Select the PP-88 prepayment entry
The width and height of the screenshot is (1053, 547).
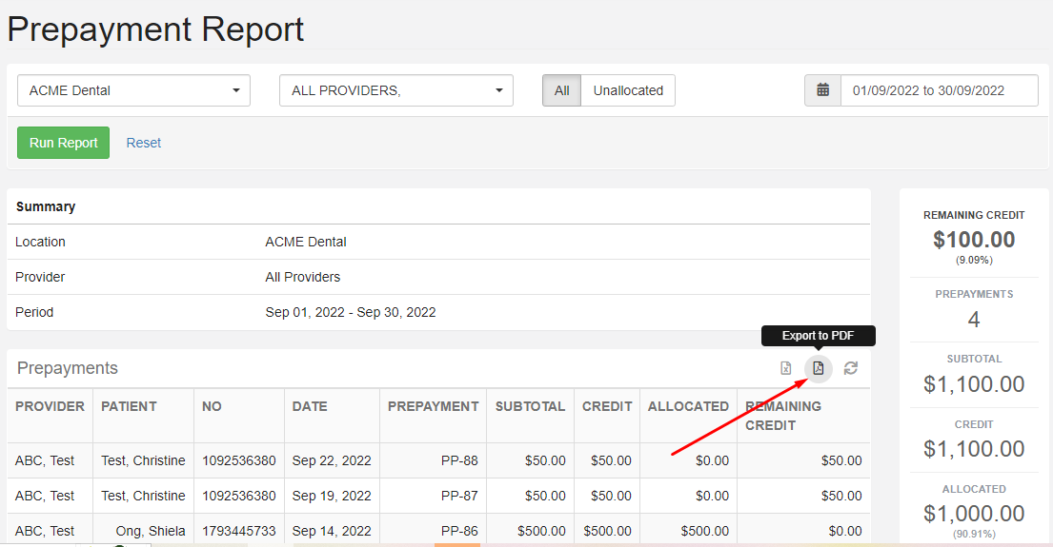(459, 460)
